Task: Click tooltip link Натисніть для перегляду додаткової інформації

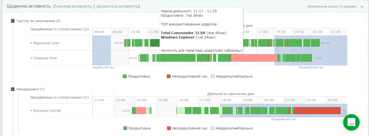Action: [x=201, y=50]
